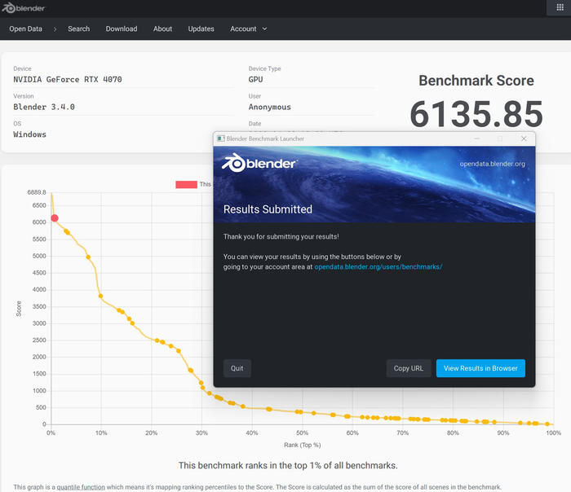This screenshot has width=571, height=492.
Task: Open the About page
Action: [162, 29]
